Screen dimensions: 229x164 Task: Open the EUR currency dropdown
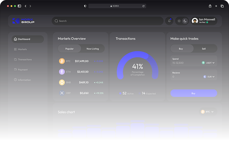coord(209,77)
